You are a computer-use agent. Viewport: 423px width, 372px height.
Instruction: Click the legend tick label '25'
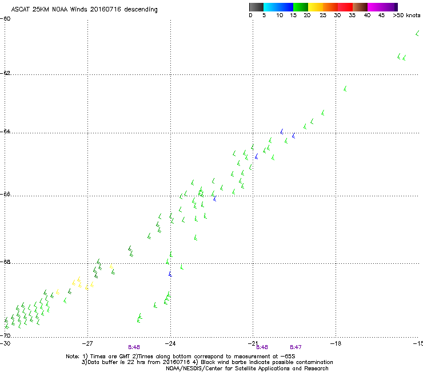click(x=323, y=15)
